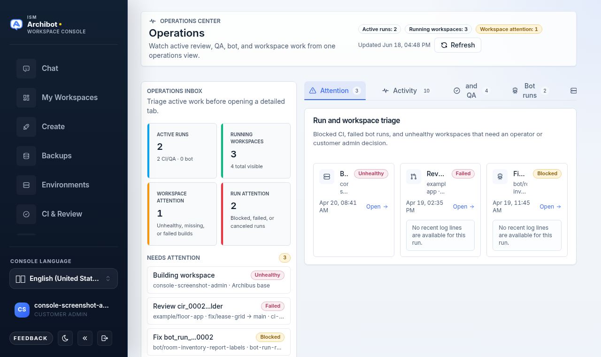Click the Refresh button

coord(458,45)
